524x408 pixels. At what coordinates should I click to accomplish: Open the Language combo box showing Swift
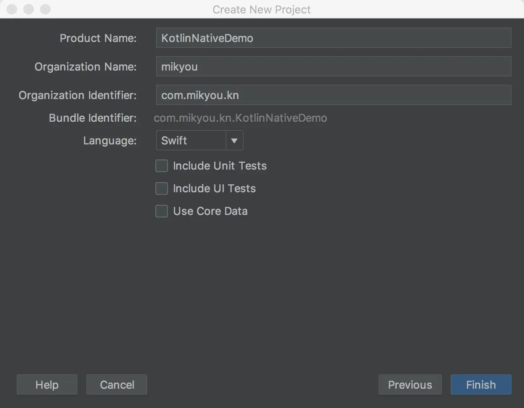coord(191,141)
